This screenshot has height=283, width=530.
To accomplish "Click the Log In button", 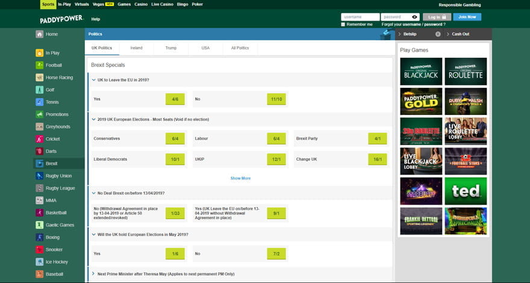I will pyautogui.click(x=437, y=17).
